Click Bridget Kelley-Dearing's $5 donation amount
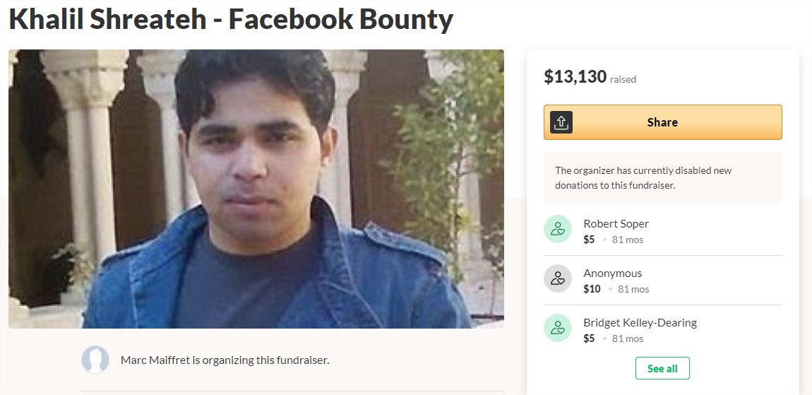Viewport: 812px width, 395px height. (589, 338)
